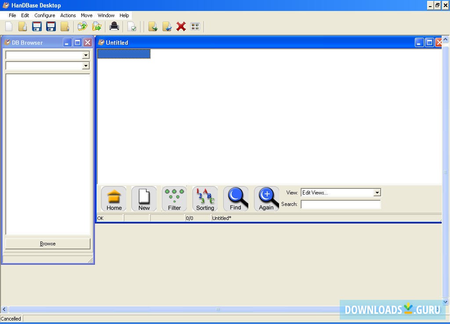This screenshot has height=324, width=450.
Task: Start a search with the Find icon
Action: click(x=236, y=198)
